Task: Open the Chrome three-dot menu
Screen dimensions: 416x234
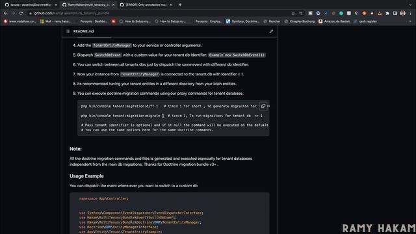Action: pyautogui.click(x=410, y=13)
